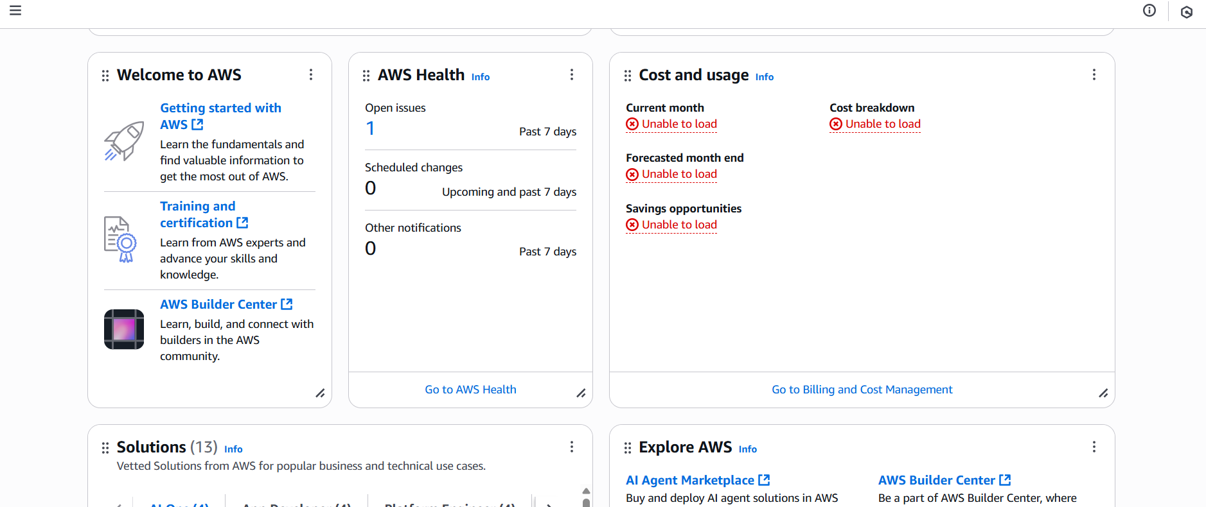Open the Cost and usage options menu
1206x507 pixels.
[1094, 74]
